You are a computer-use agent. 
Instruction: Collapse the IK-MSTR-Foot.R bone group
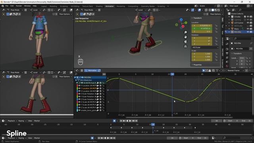77,83
